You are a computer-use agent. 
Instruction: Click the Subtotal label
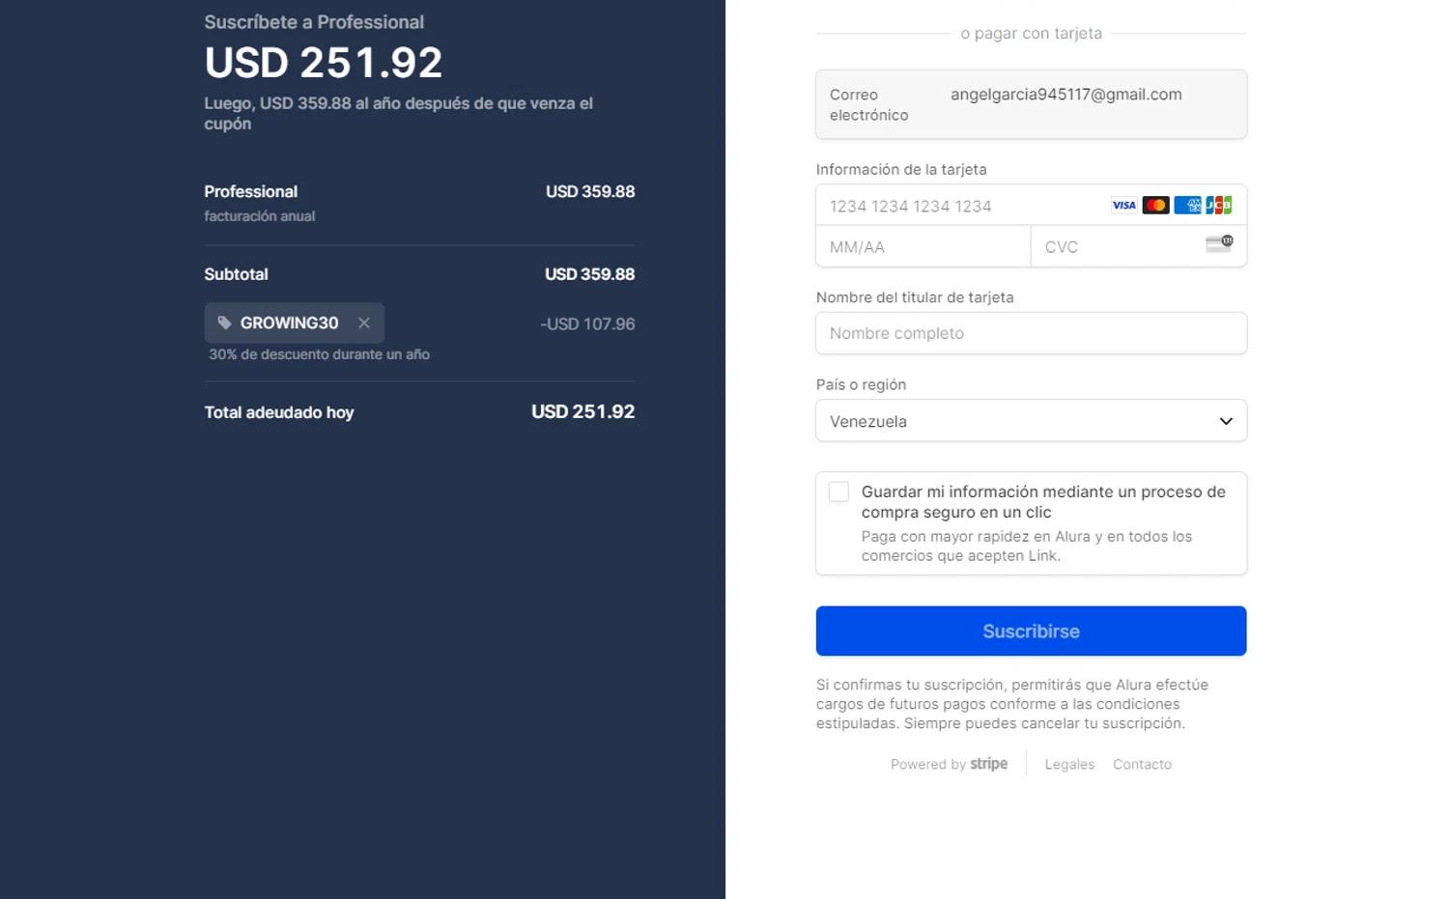pos(236,274)
